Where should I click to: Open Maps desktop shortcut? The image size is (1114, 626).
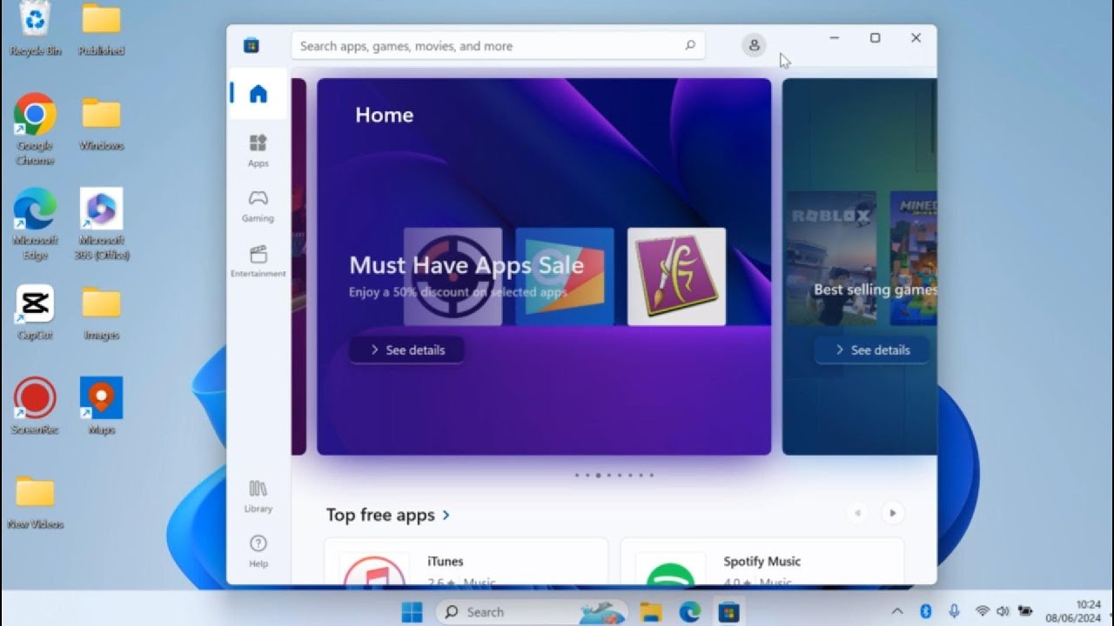click(x=101, y=406)
